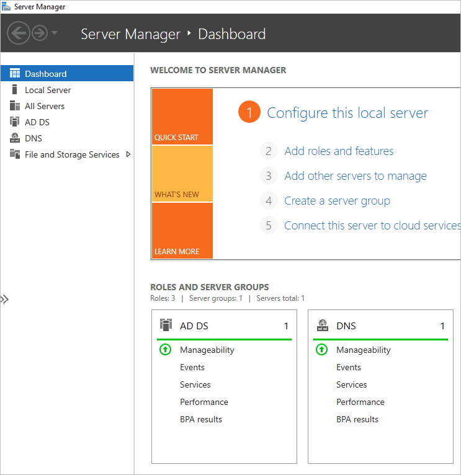
Task: Click green Manageability status icon in AD DS tile
Action: click(166, 350)
